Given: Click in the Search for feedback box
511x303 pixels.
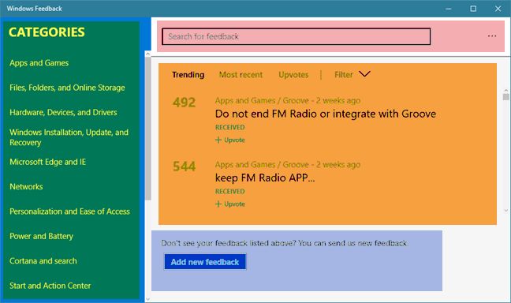Looking at the screenshot, I should [296, 36].
